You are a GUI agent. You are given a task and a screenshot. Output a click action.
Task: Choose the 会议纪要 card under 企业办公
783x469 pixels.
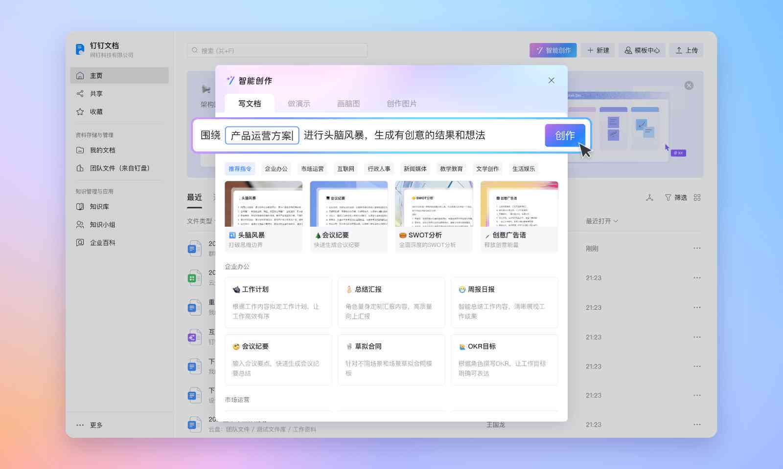(x=278, y=360)
